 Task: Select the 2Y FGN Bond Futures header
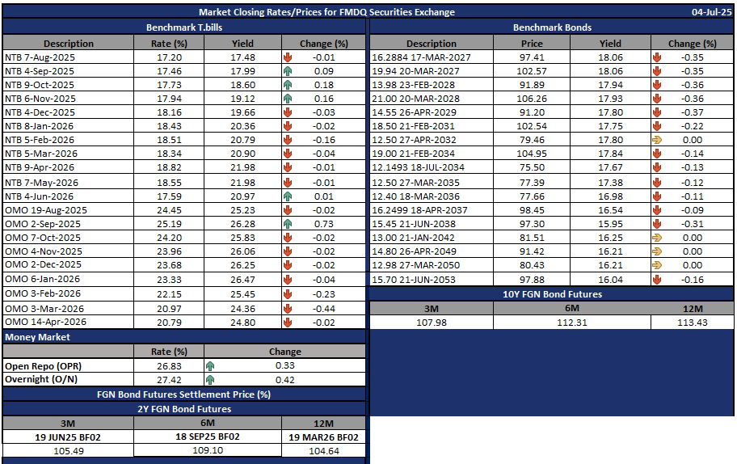tap(184, 409)
